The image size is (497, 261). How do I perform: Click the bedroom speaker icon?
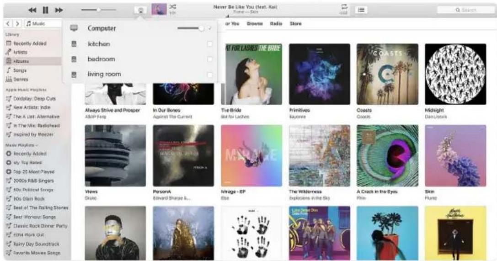click(x=74, y=59)
